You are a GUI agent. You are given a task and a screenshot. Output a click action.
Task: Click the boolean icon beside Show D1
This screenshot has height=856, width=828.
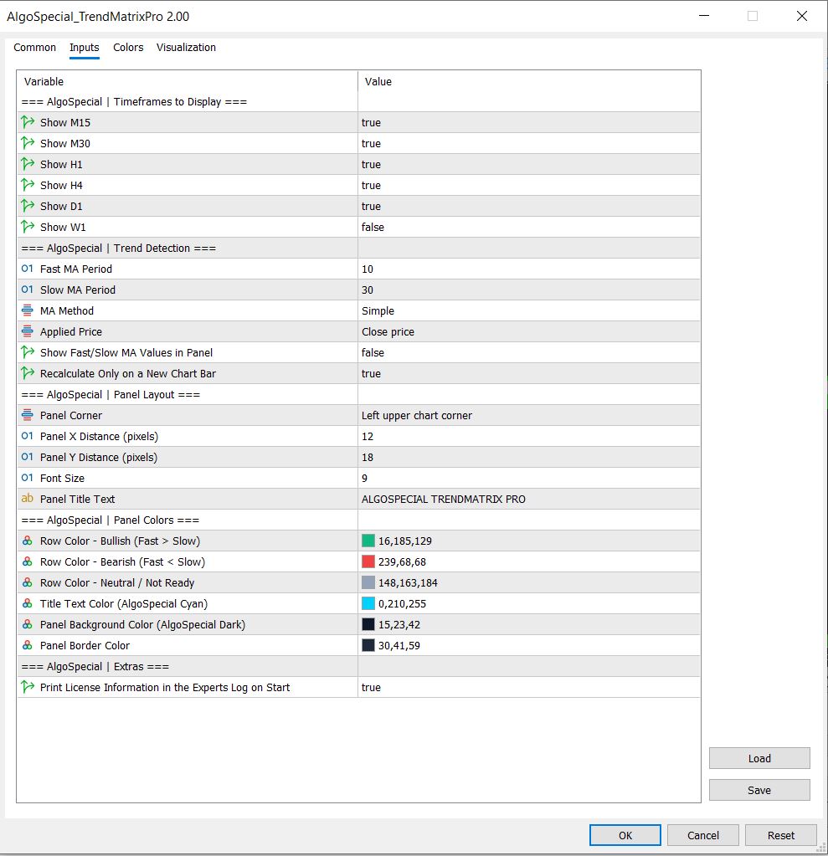pos(28,206)
